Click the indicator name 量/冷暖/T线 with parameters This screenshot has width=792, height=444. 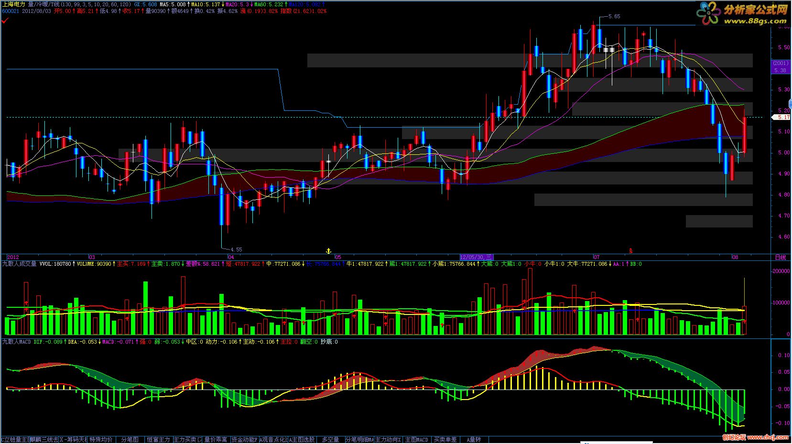click(x=80, y=4)
